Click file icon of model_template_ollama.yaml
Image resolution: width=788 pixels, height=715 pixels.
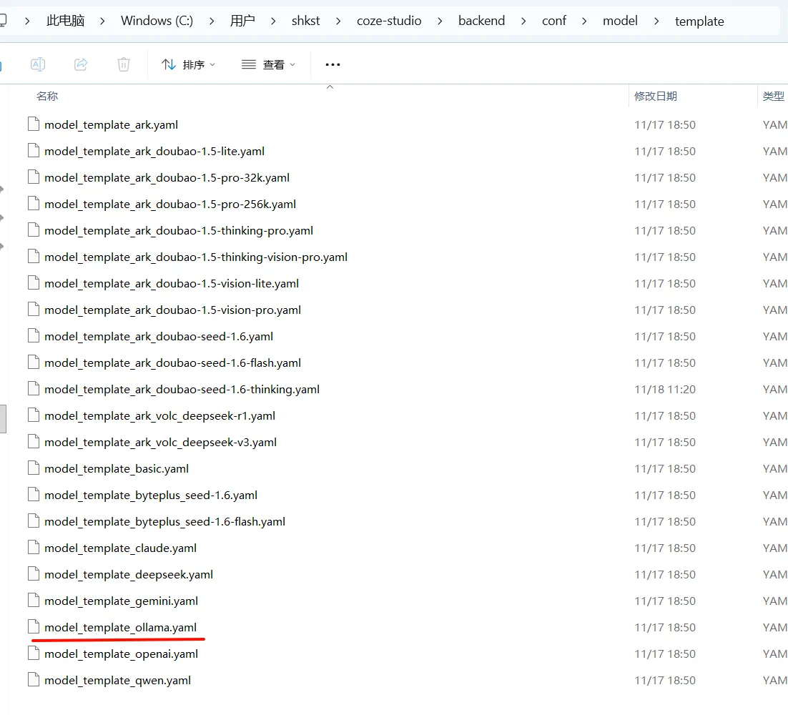coord(34,626)
